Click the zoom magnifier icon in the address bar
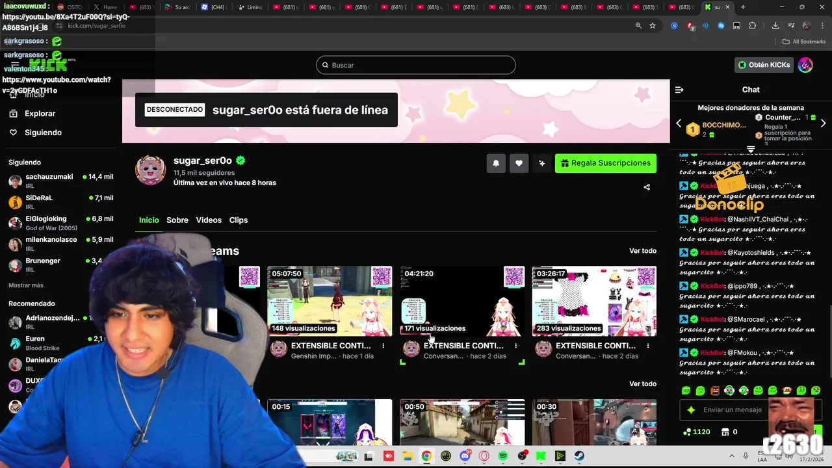 point(638,25)
